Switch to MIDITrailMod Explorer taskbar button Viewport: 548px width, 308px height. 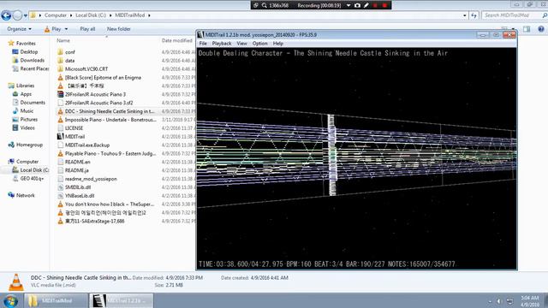[x=56, y=300]
